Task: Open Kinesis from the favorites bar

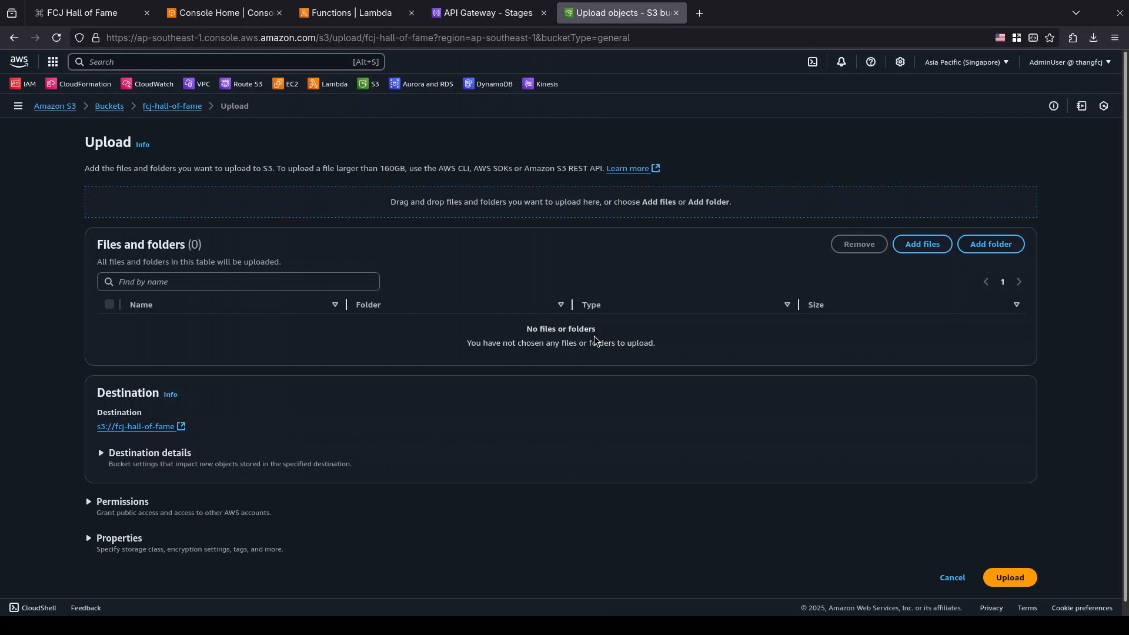Action: tap(540, 84)
